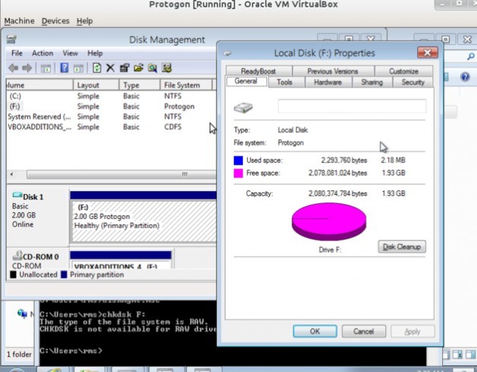The height and width of the screenshot is (372, 477).
Task: Click the CDFS file system cell
Action: (172, 127)
